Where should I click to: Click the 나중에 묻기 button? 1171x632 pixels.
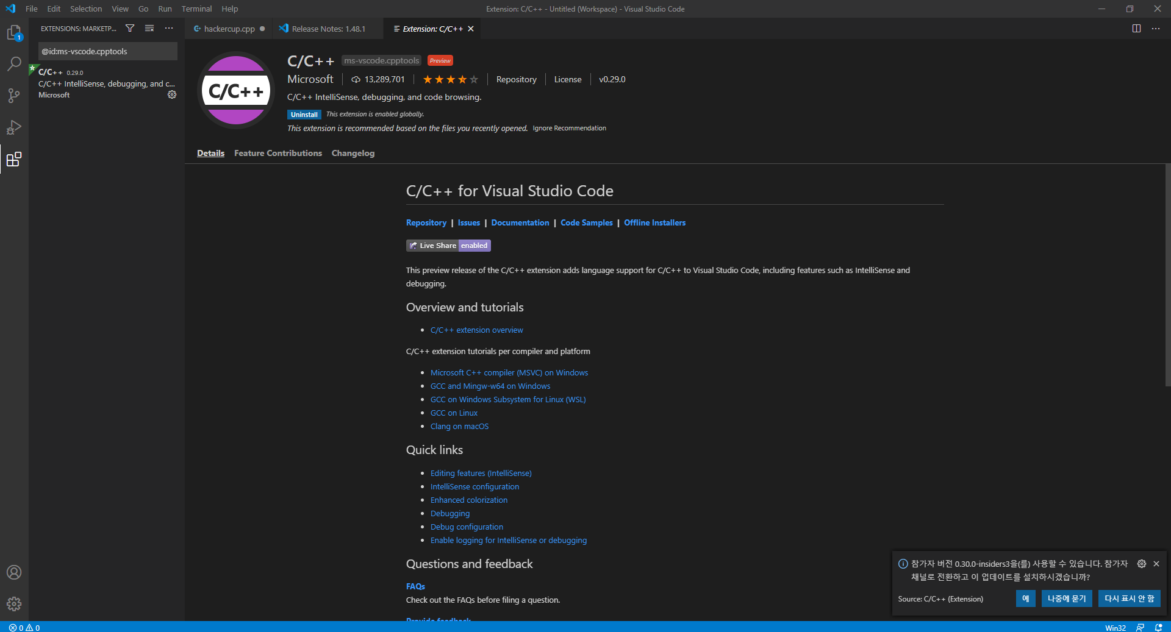[x=1067, y=598]
